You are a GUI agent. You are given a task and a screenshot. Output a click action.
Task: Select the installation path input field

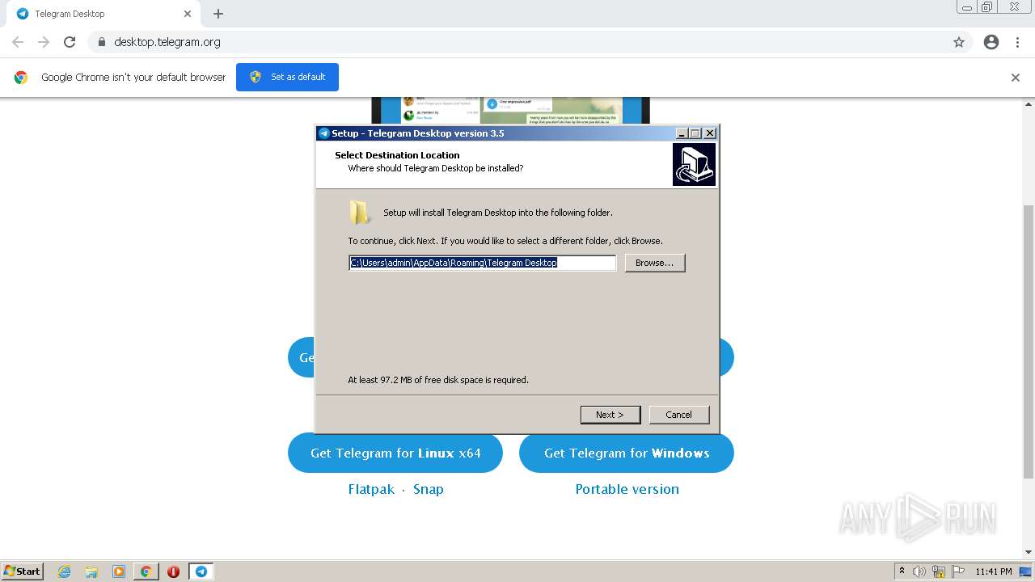pyautogui.click(x=483, y=263)
